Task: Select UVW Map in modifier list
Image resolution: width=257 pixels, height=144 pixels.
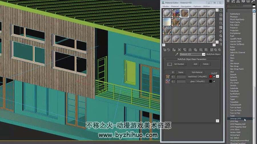Action: (x=234, y=121)
